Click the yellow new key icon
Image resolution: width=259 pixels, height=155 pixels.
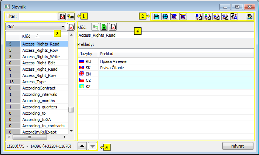[x=70, y=16]
